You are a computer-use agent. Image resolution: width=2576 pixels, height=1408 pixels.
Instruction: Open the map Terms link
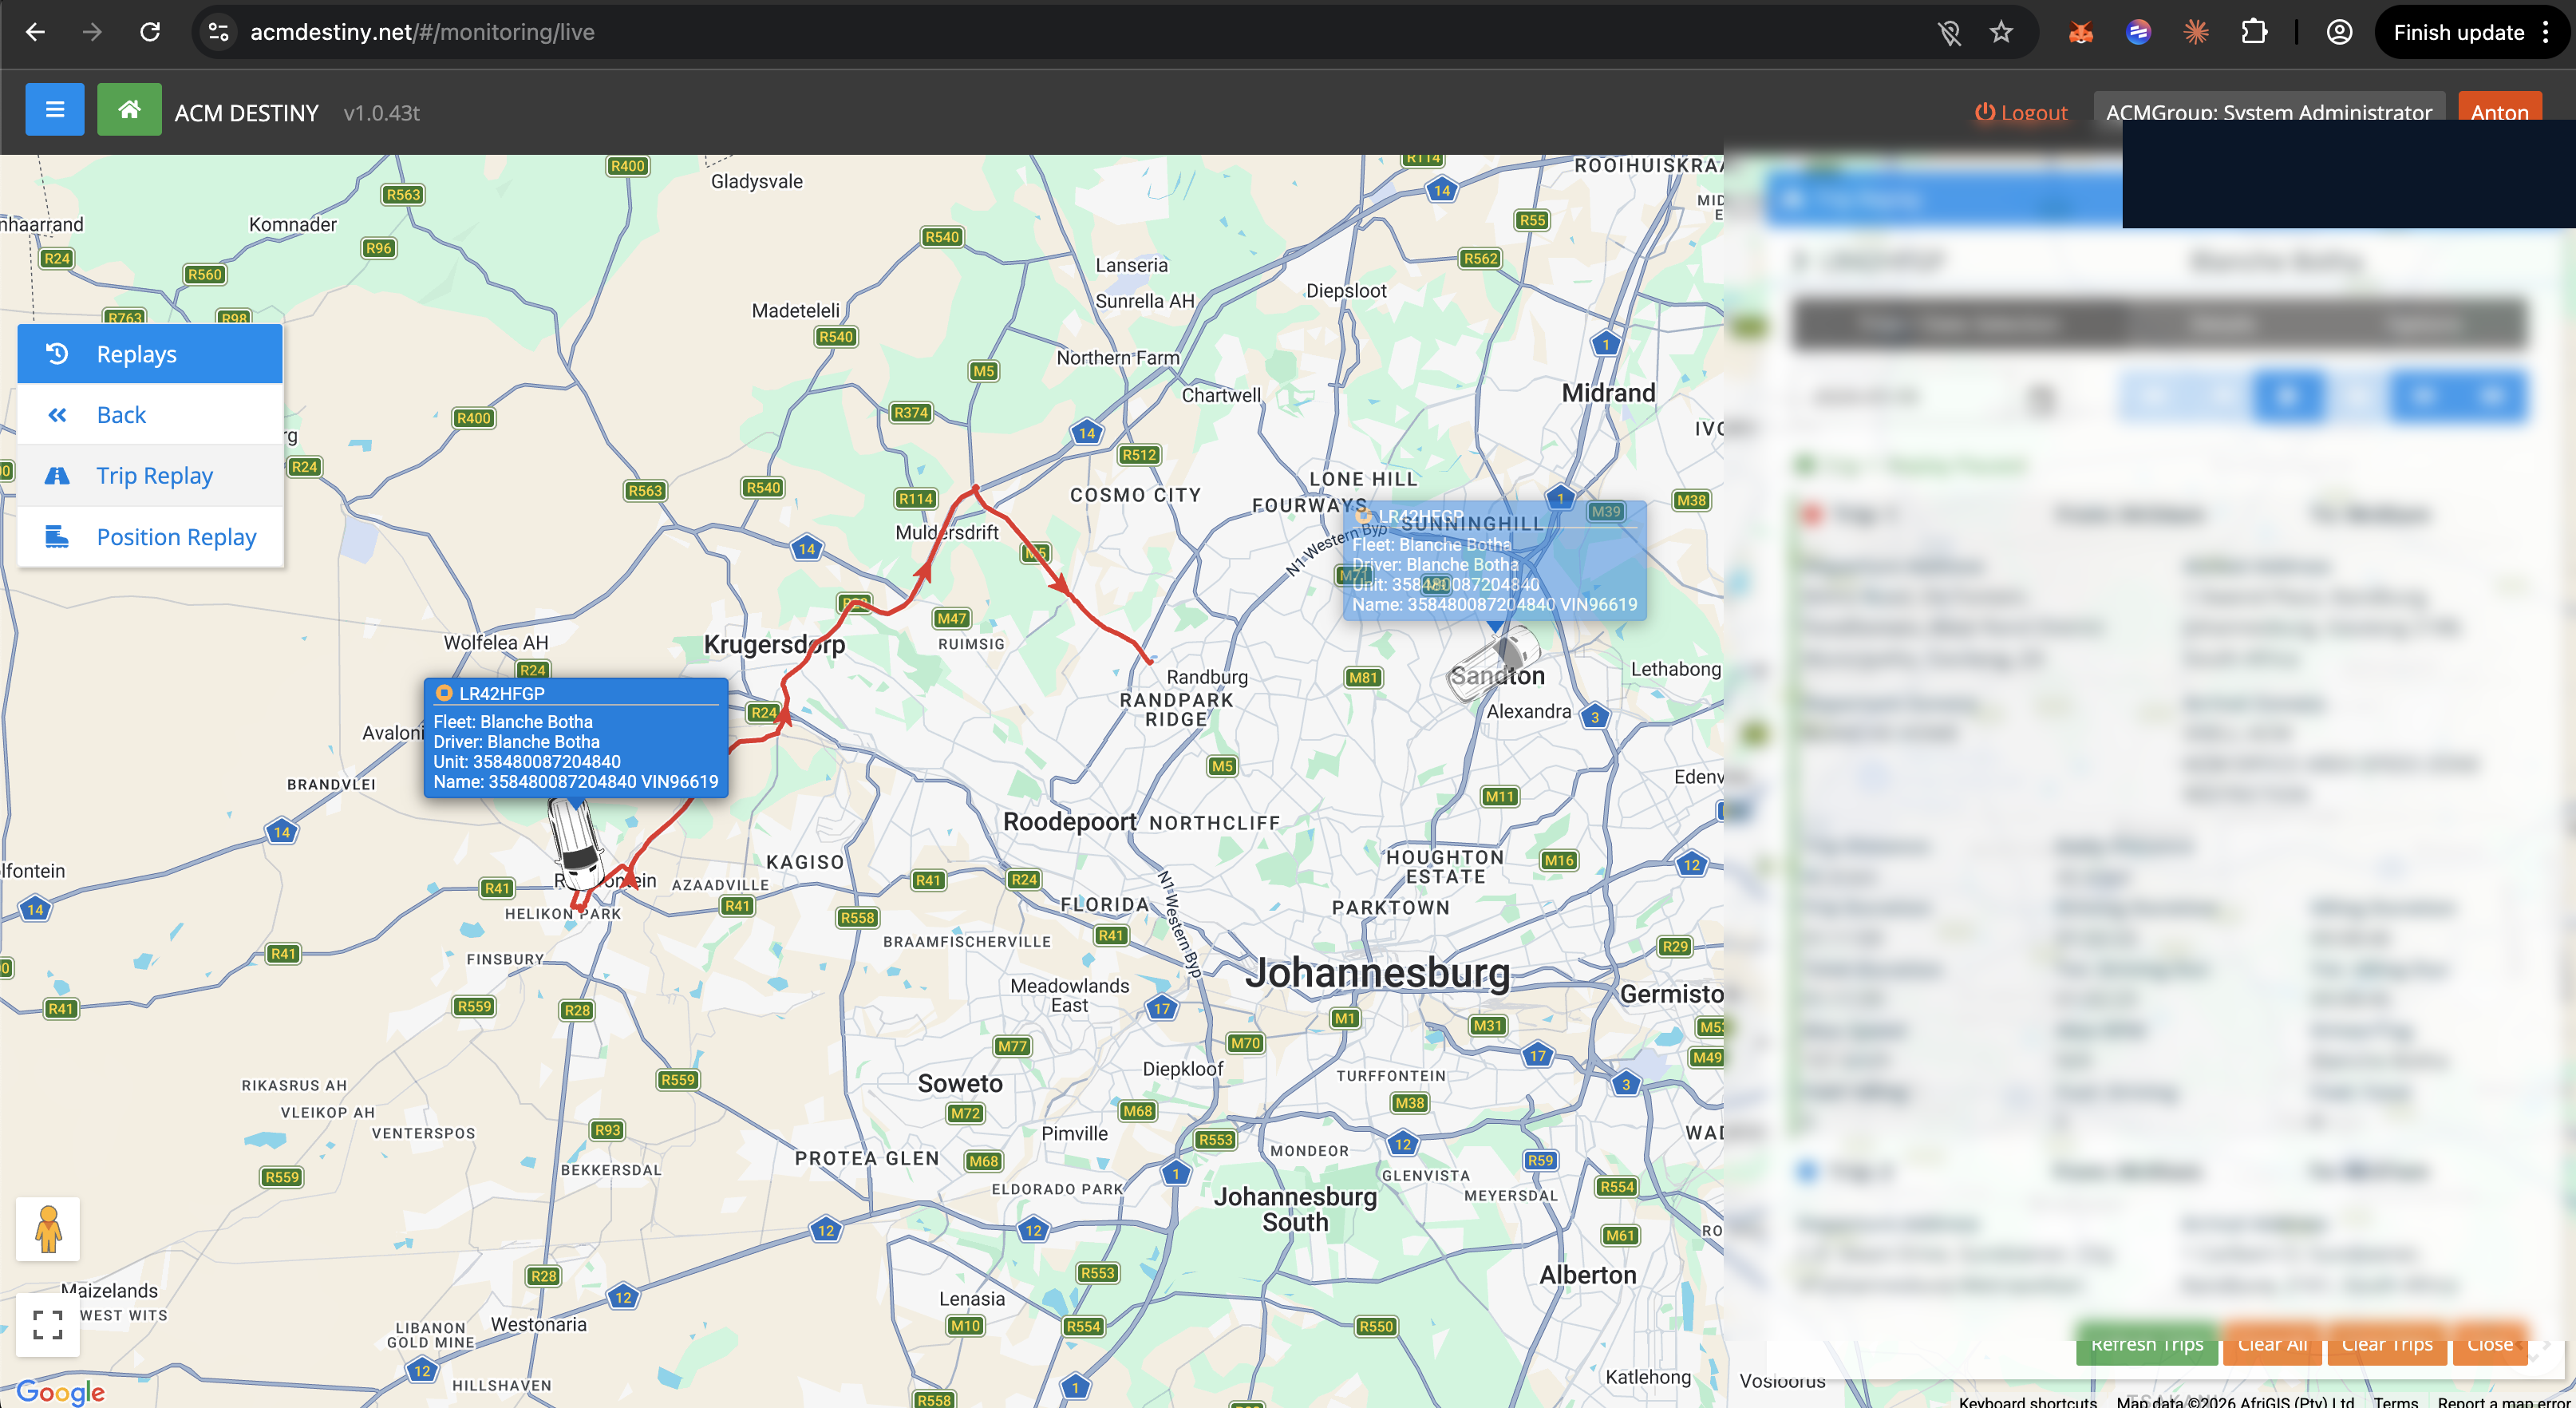(x=2396, y=1401)
